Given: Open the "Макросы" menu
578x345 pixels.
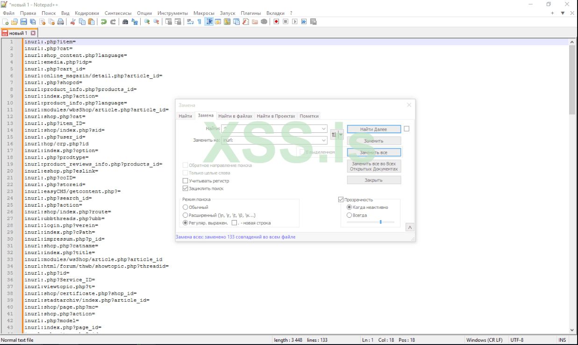Looking at the screenshot, I should pyautogui.click(x=205, y=13).
